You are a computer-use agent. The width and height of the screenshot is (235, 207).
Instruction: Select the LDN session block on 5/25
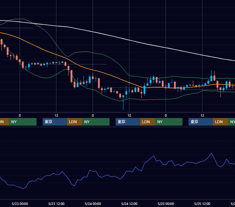220,122
